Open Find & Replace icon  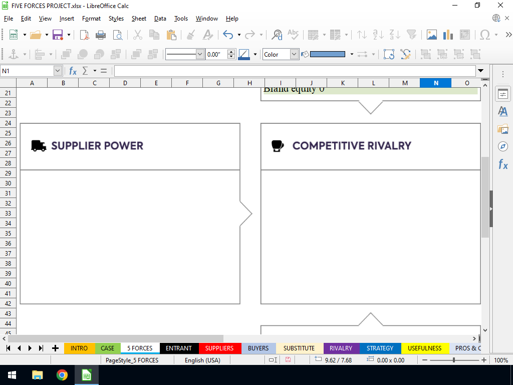(277, 35)
